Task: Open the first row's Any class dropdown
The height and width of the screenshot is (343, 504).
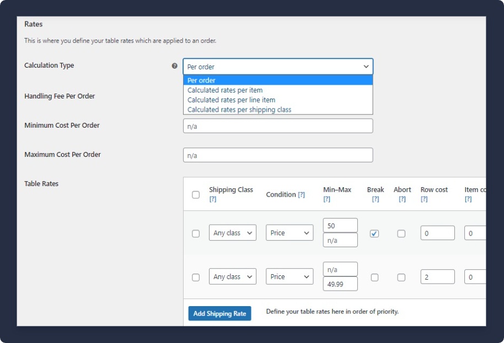Action: click(x=232, y=233)
